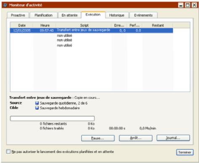Select the Exécution tab

point(93,15)
